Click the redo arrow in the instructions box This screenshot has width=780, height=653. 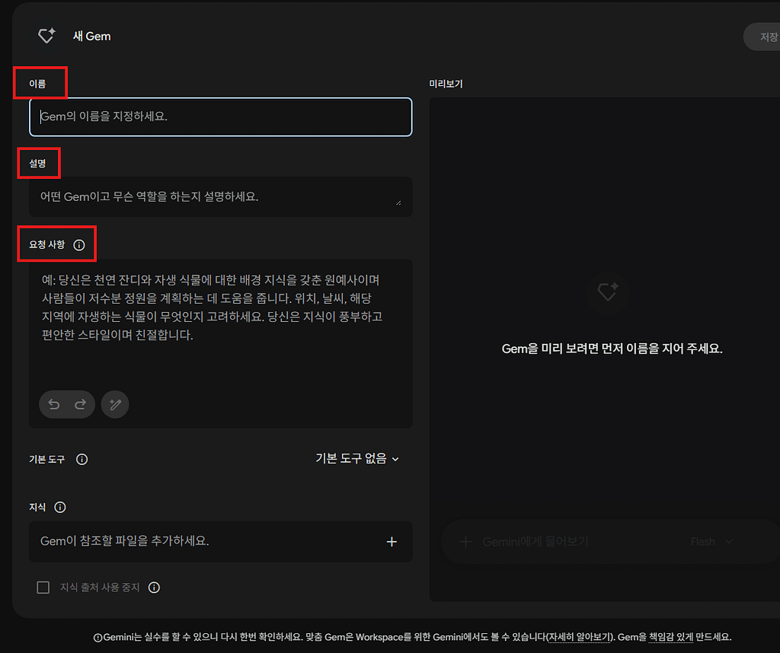click(80, 405)
